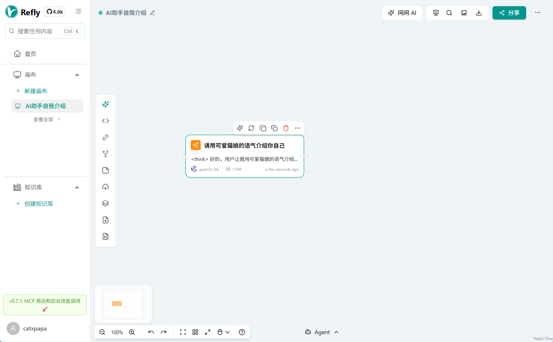This screenshot has width=553, height=342.
Task: Open the help question mark icon
Action: (x=242, y=332)
